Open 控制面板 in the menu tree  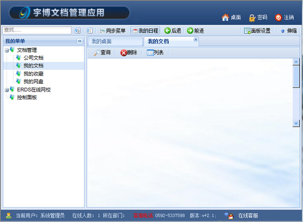coord(27,97)
